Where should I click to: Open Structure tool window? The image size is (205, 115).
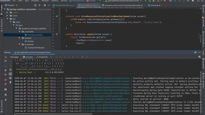click(2, 25)
